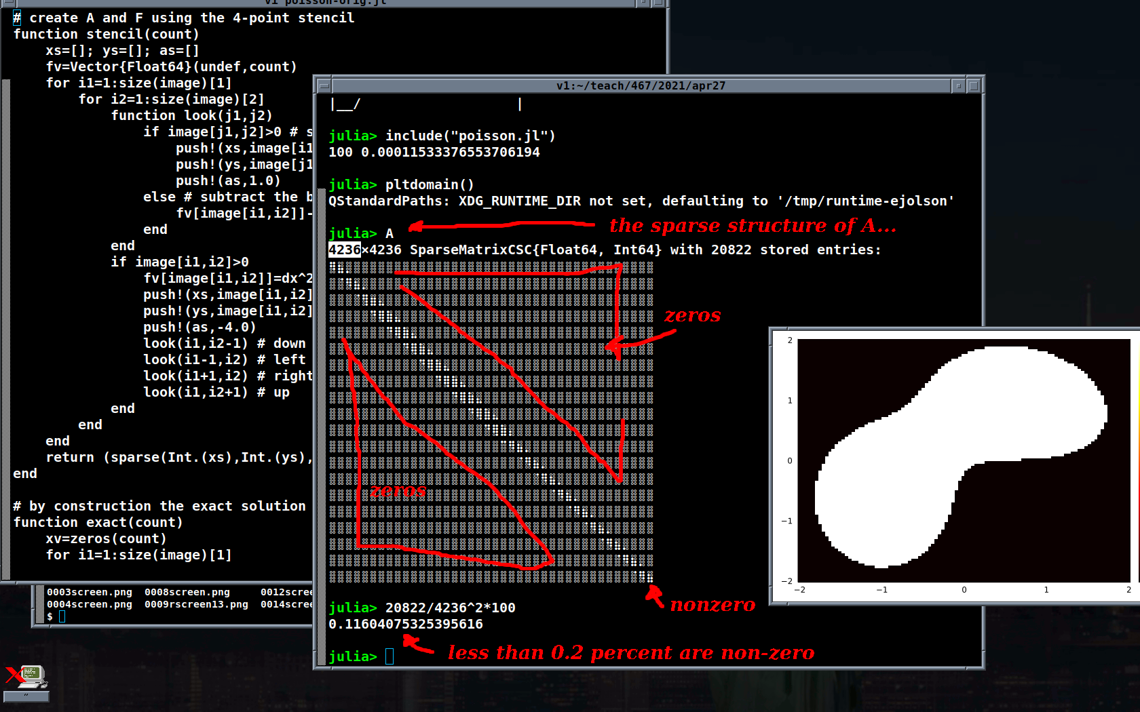The image size is (1140, 712).
Task: Iconify the vi poisson-orig.jl editor window
Action: (642, 3)
